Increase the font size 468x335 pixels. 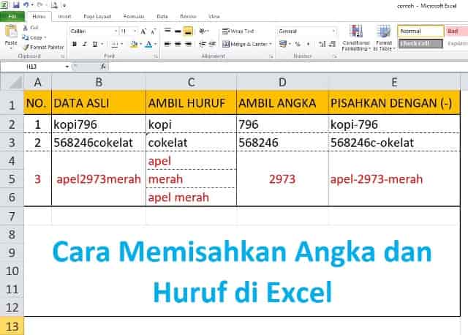[x=143, y=31]
